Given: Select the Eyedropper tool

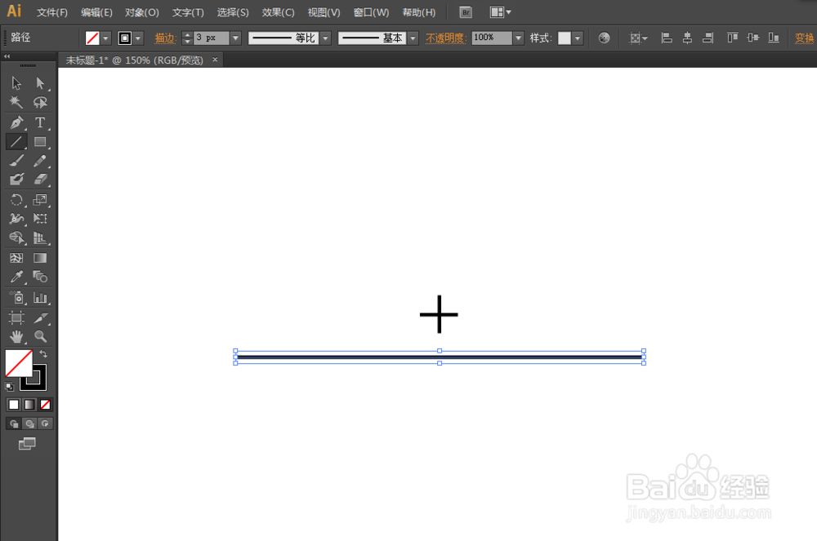Looking at the screenshot, I should click(x=15, y=277).
